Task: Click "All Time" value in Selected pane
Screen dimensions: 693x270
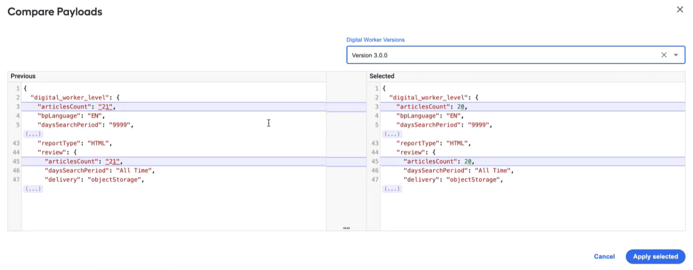Action: click(x=492, y=171)
